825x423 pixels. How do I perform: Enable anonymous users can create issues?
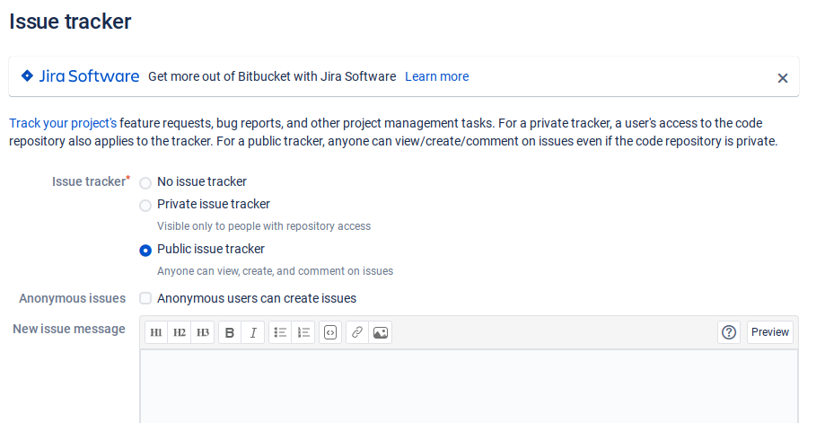point(145,298)
